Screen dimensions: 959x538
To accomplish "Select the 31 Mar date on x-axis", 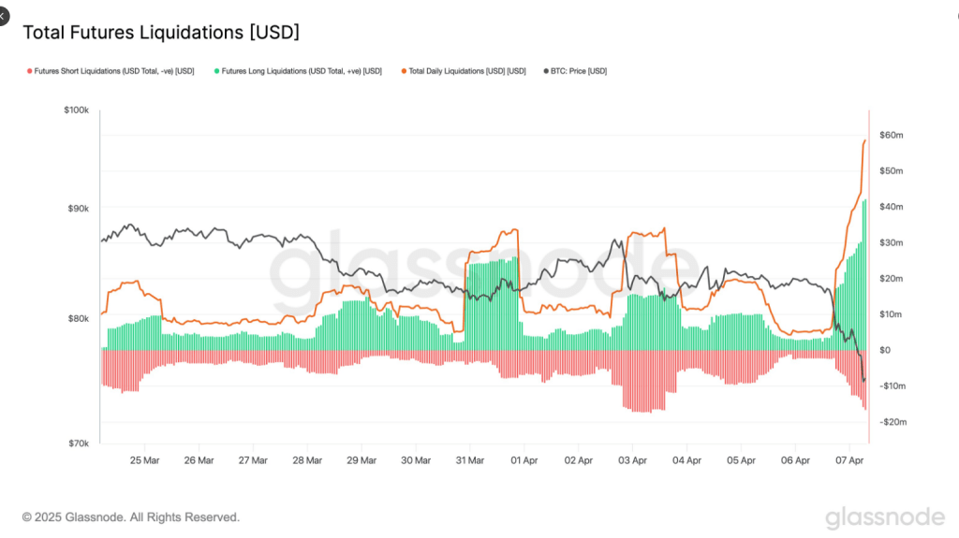I will (469, 460).
